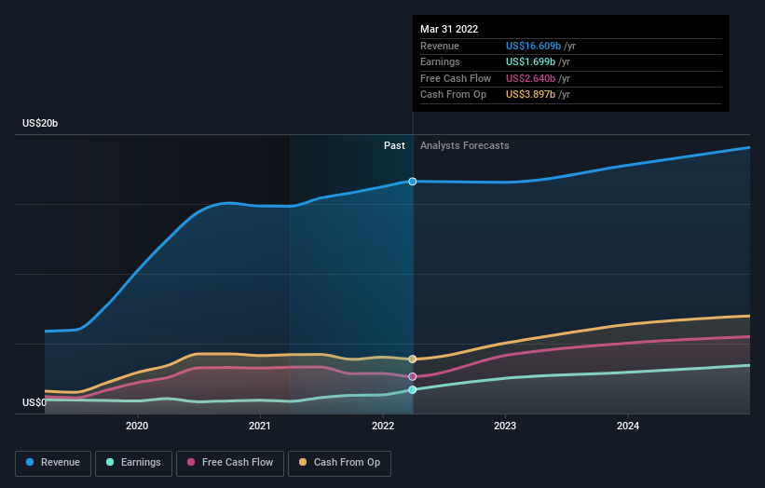Image resolution: width=765 pixels, height=488 pixels.
Task: Click the orange Cash From Op legend dot
Action: [303, 462]
